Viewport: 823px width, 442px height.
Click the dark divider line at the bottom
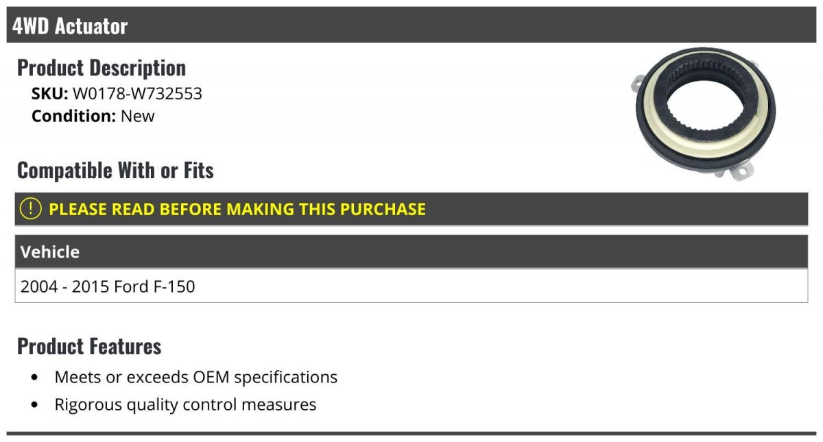pos(411,433)
